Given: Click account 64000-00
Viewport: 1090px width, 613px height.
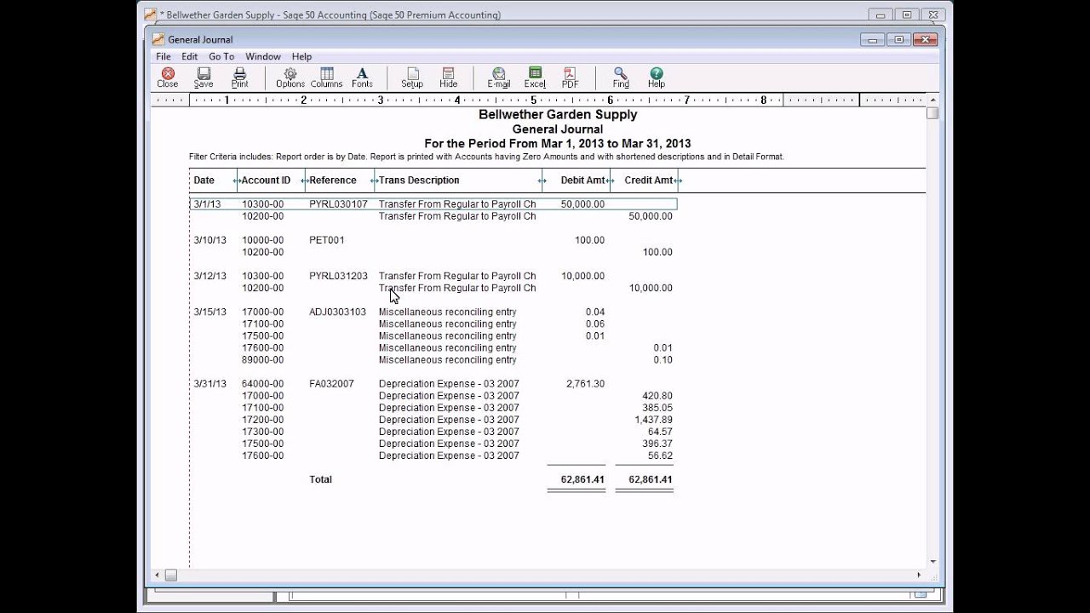Looking at the screenshot, I should [x=263, y=384].
